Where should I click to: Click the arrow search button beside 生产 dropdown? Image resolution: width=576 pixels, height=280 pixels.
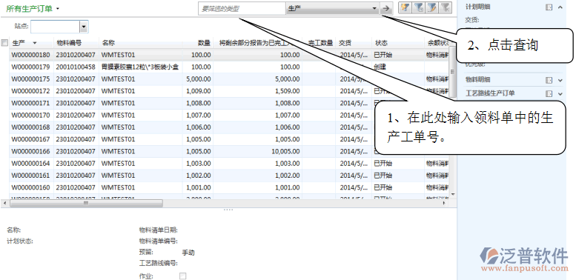(x=385, y=8)
